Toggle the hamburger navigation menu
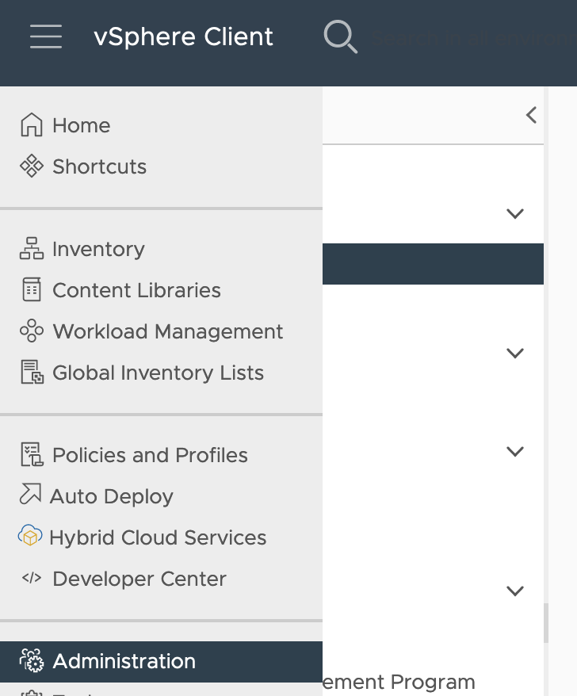577x696 pixels. 46,36
